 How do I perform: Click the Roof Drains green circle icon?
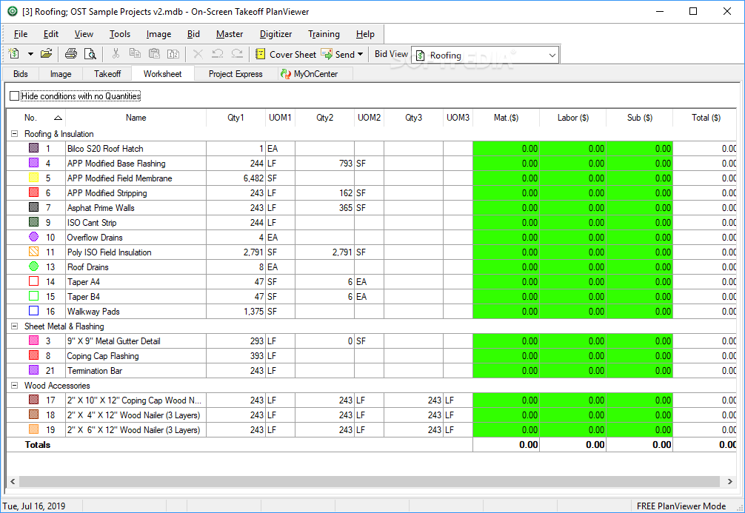pos(34,266)
